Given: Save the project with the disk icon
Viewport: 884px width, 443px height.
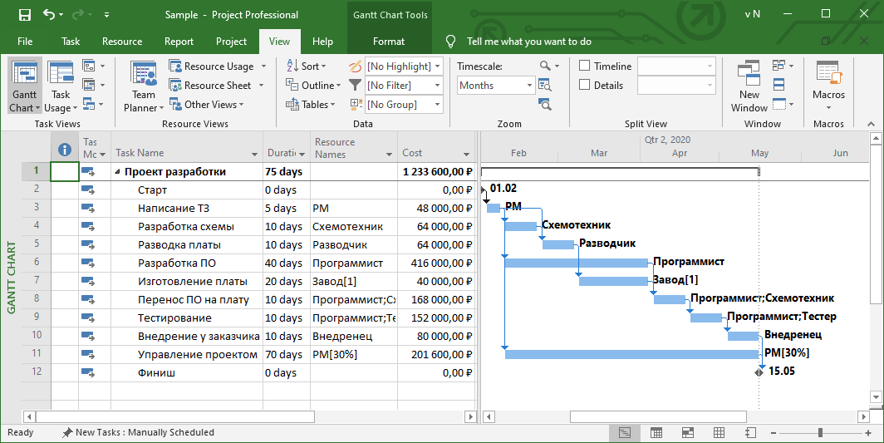Looking at the screenshot, I should 25,15.
